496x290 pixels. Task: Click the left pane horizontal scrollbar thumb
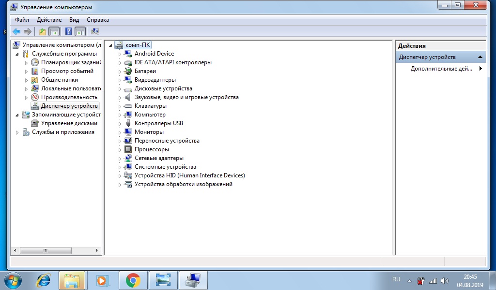(45, 250)
